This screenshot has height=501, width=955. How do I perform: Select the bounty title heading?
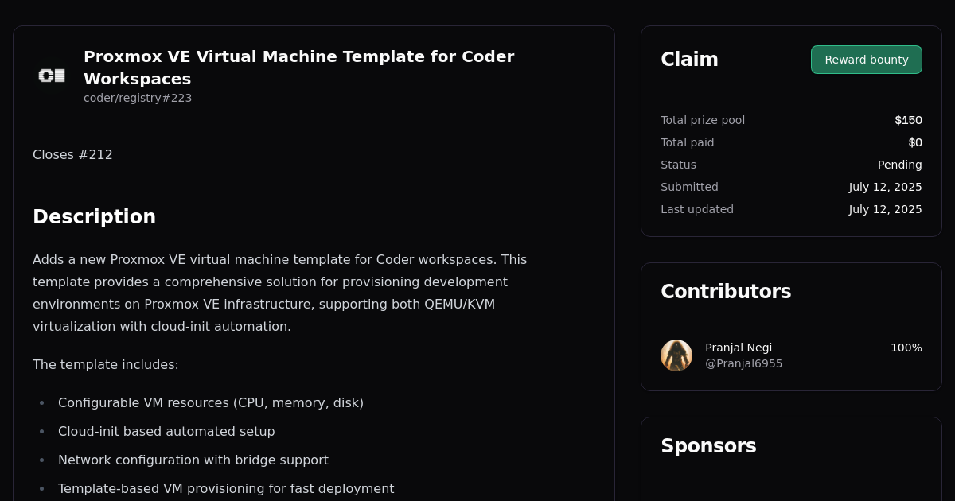click(299, 68)
